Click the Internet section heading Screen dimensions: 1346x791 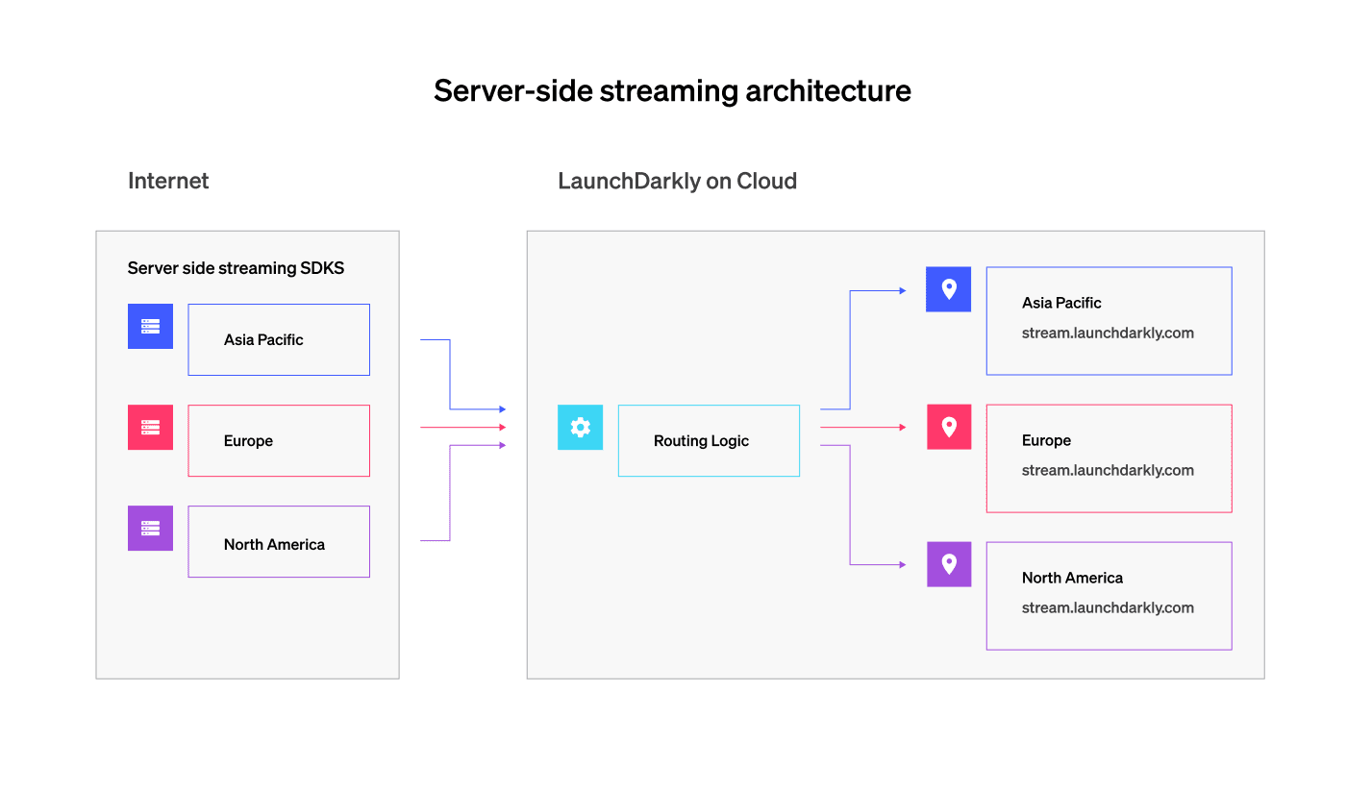[x=168, y=181]
